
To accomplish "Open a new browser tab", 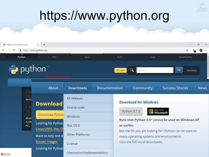I will 44,45.
